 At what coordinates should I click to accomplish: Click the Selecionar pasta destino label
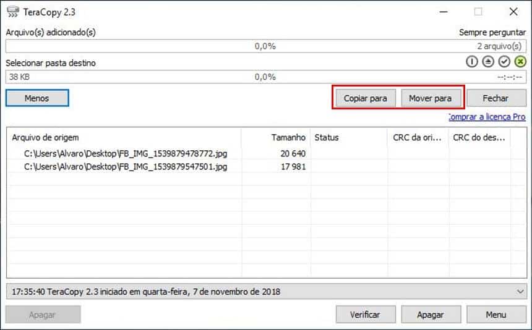(x=51, y=63)
